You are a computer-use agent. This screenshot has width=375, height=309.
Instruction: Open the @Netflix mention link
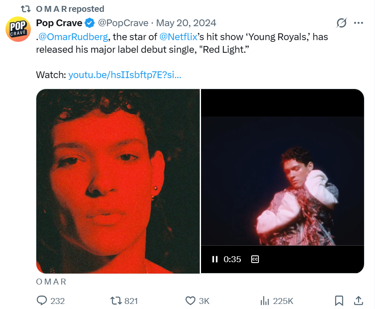(179, 37)
